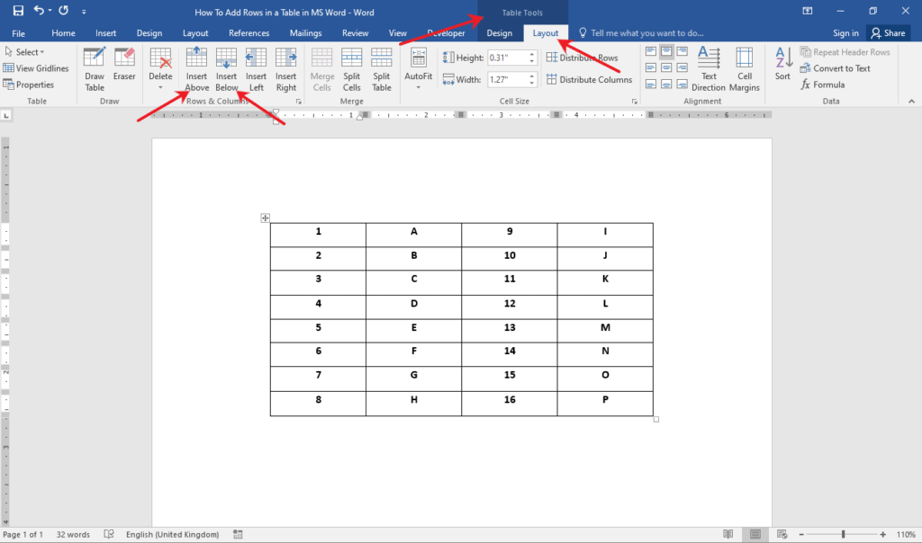Click the Split Table button
The height and width of the screenshot is (543, 922).
(382, 69)
